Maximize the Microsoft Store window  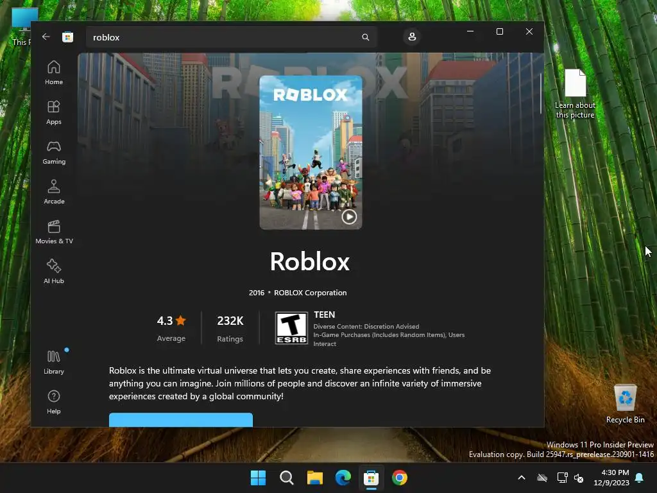499,31
